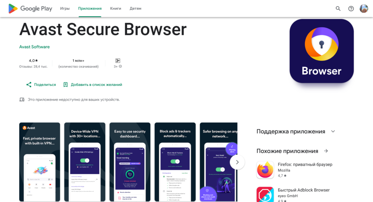
Task: Click the device unavailable icon
Action: coord(22,100)
